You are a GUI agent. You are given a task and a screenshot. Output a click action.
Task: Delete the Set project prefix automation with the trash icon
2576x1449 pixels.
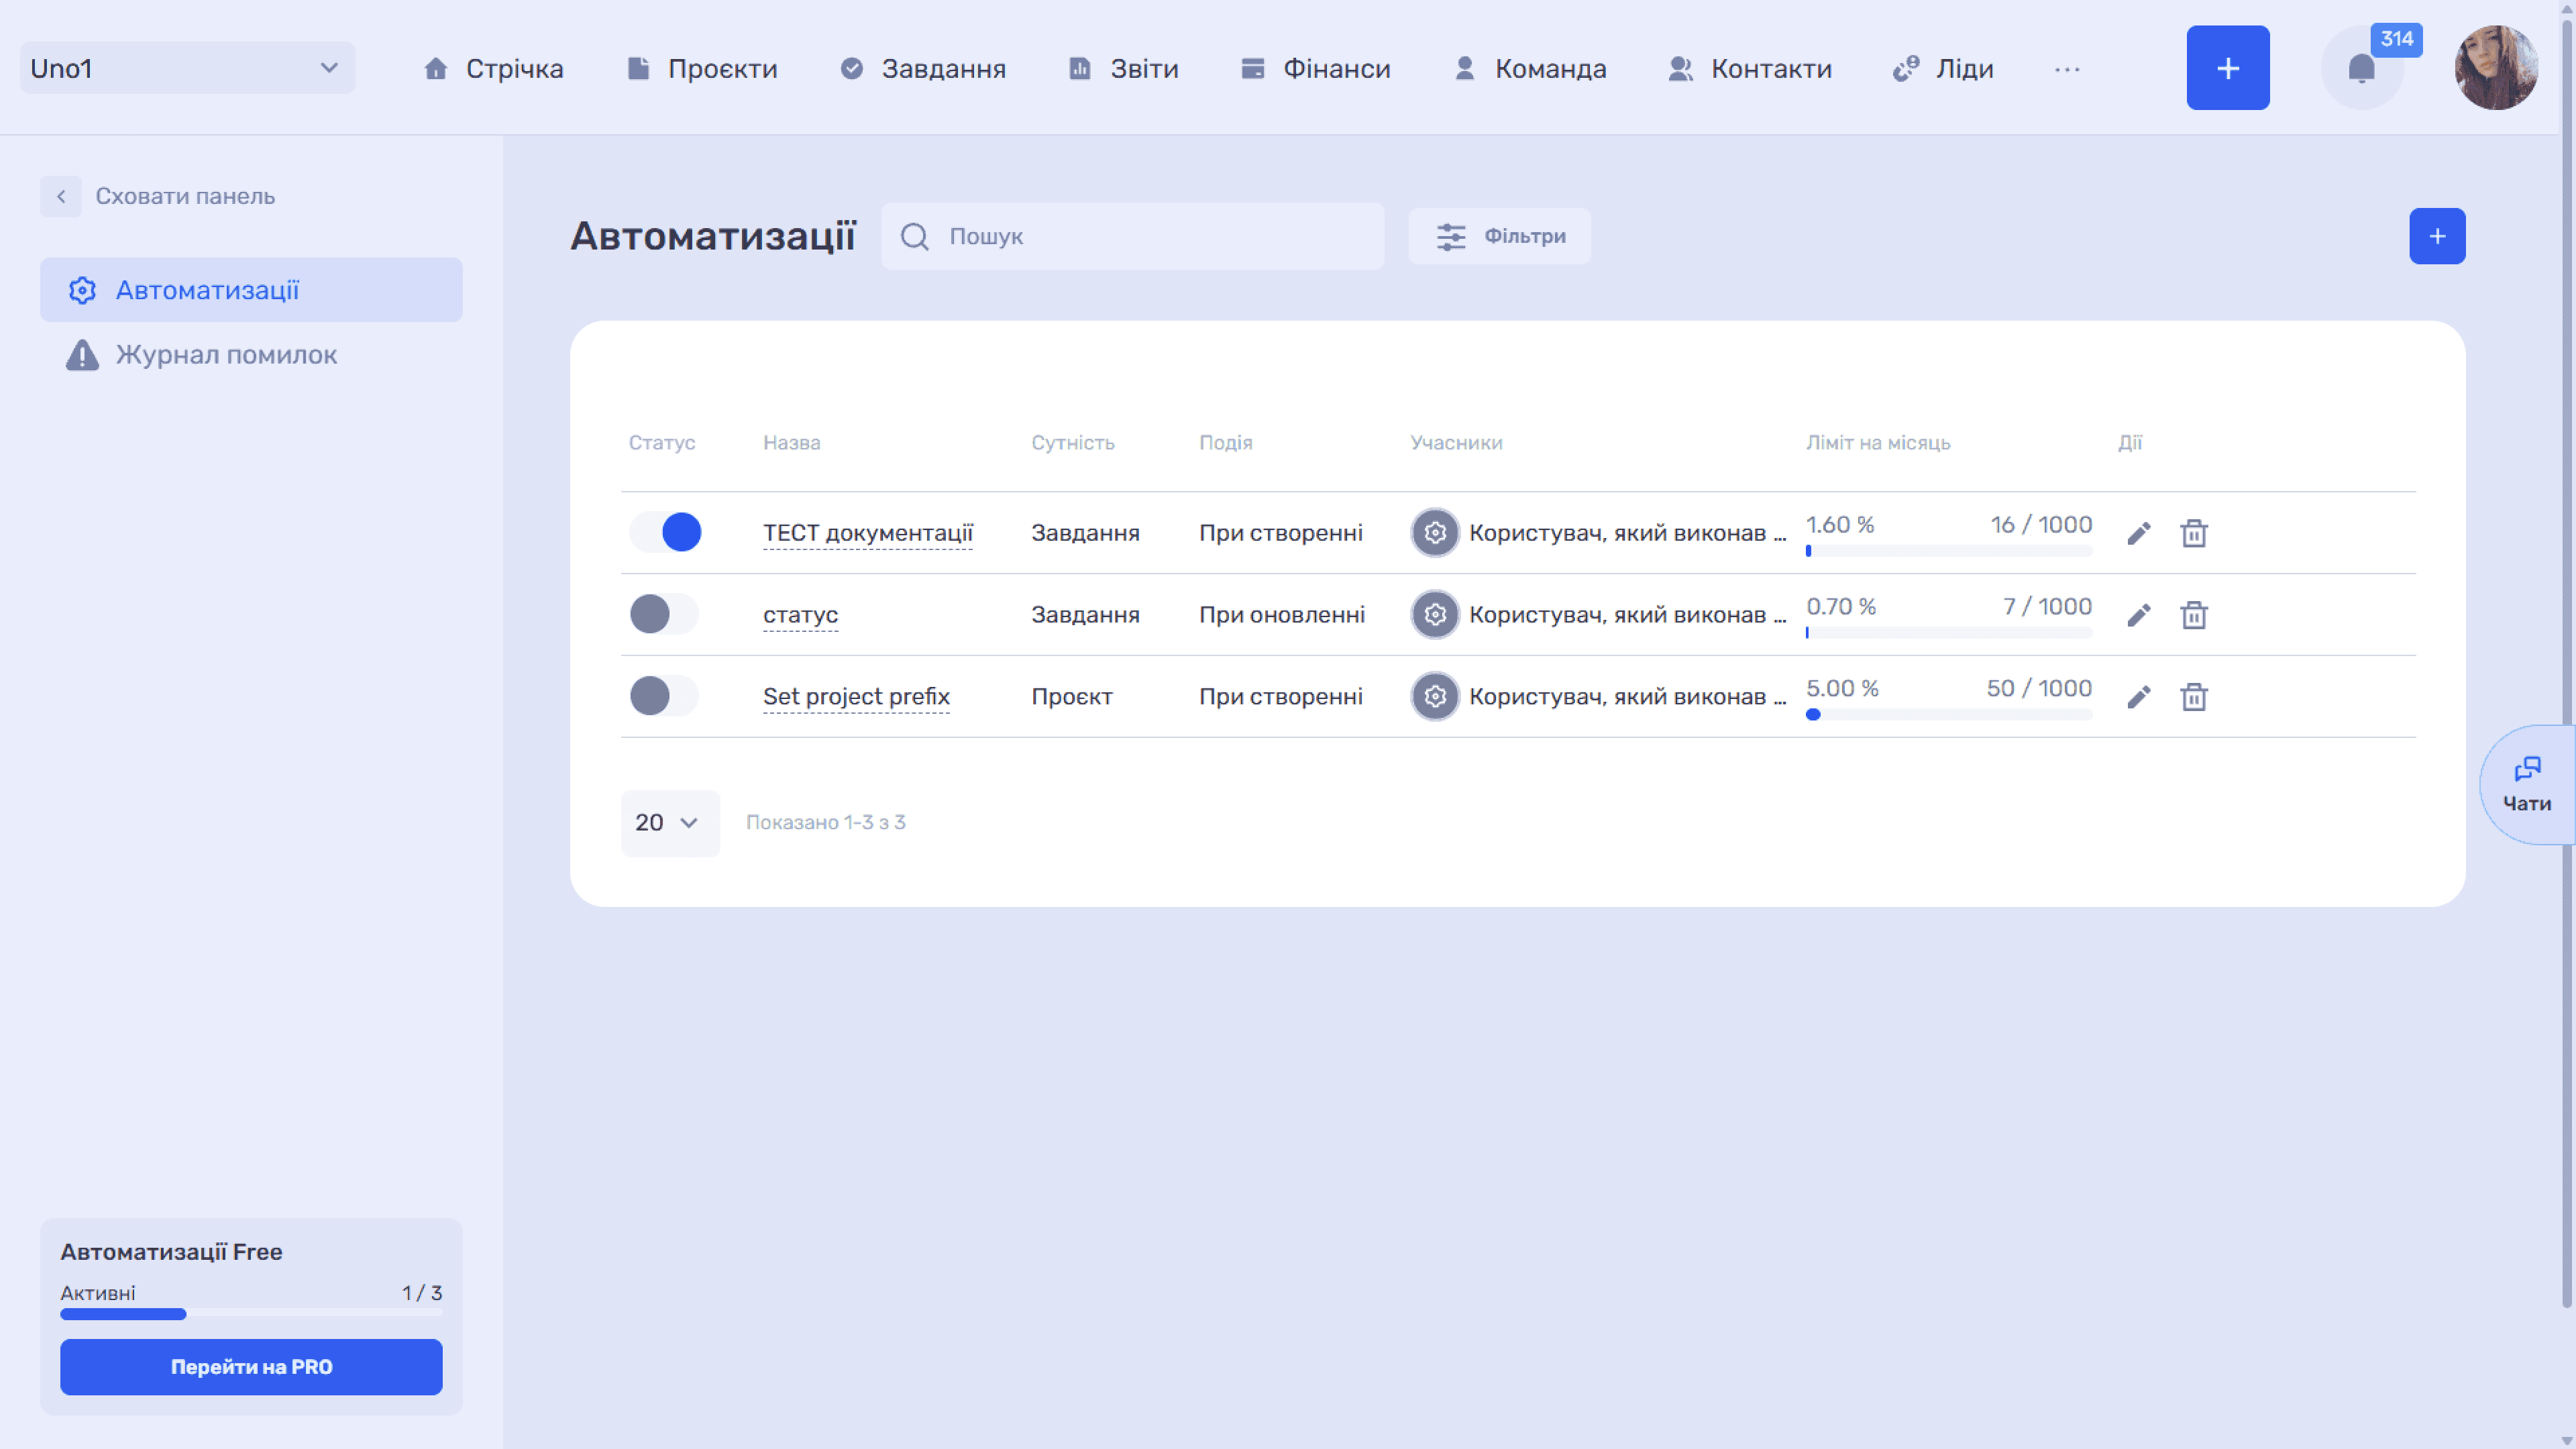(2194, 697)
